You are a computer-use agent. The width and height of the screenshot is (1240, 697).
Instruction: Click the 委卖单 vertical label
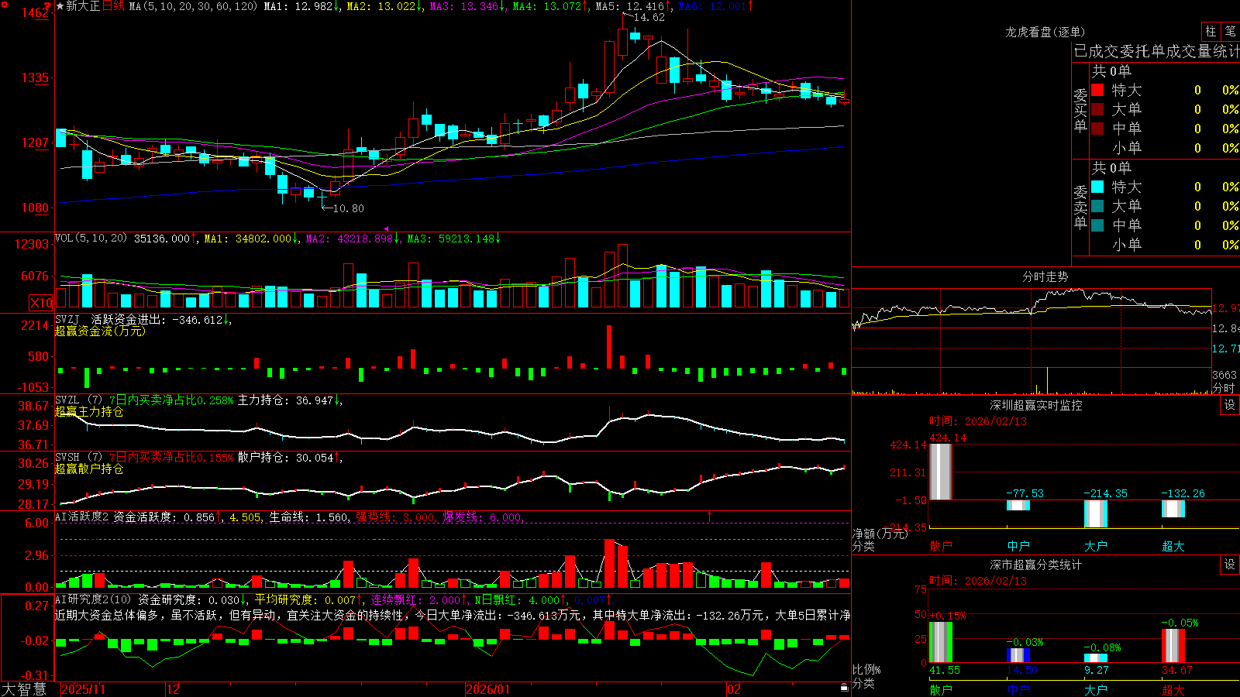click(1080, 206)
